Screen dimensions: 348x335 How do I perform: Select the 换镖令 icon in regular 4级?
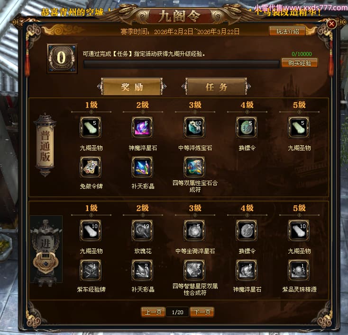click(x=247, y=127)
